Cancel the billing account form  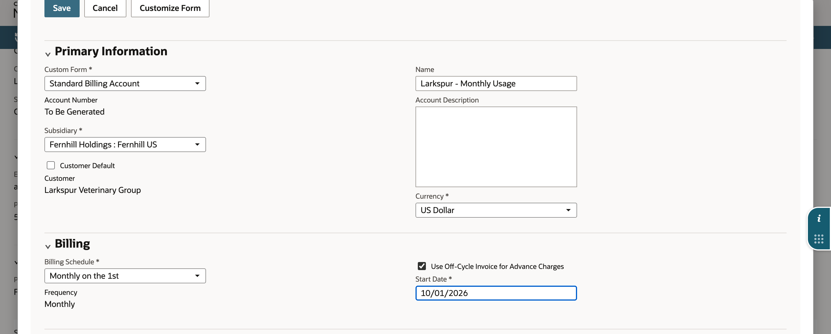pyautogui.click(x=105, y=8)
